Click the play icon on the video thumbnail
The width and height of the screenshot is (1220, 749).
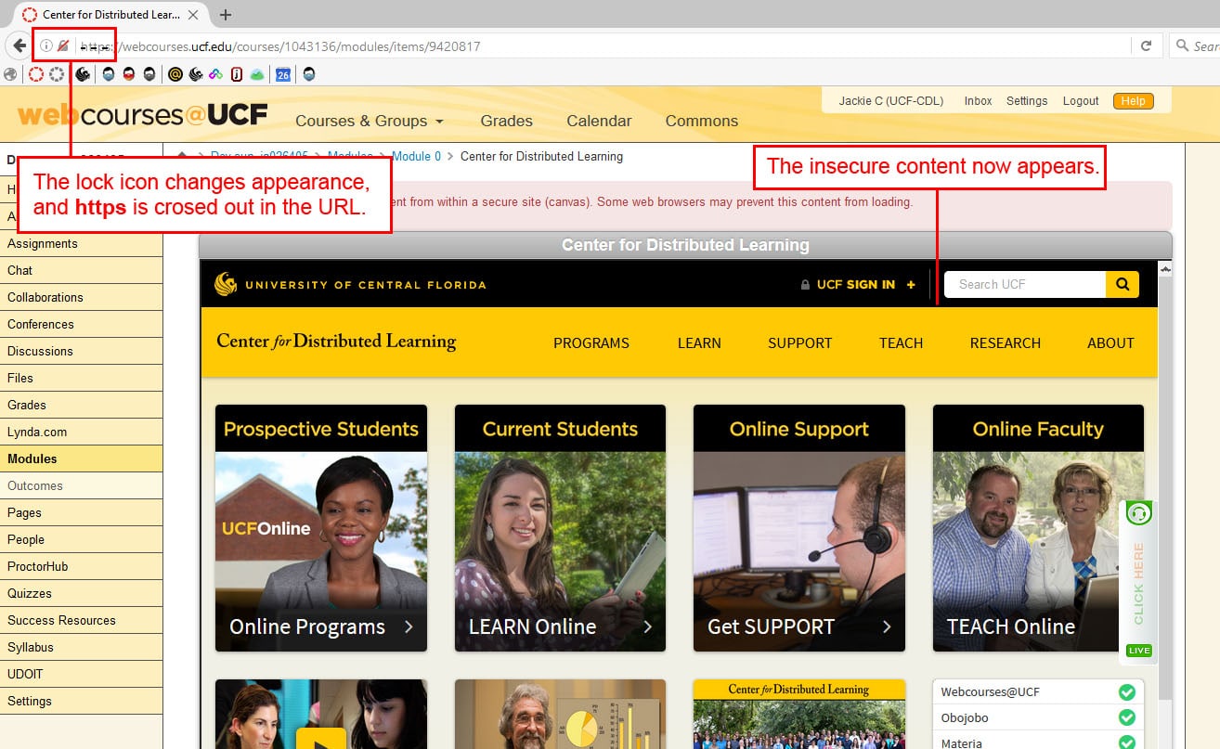(x=321, y=738)
